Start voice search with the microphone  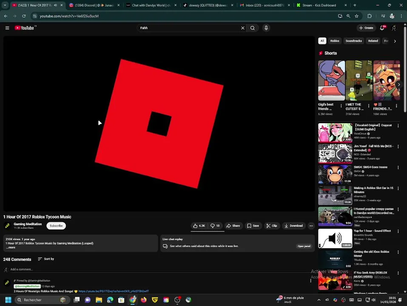click(266, 28)
